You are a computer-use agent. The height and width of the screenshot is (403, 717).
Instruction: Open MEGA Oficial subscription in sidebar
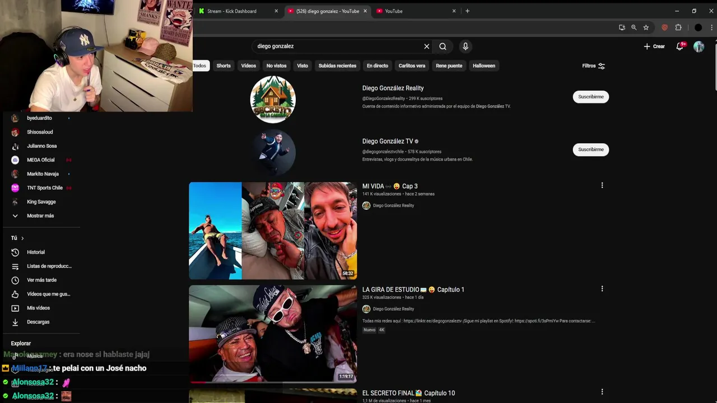[x=40, y=160]
